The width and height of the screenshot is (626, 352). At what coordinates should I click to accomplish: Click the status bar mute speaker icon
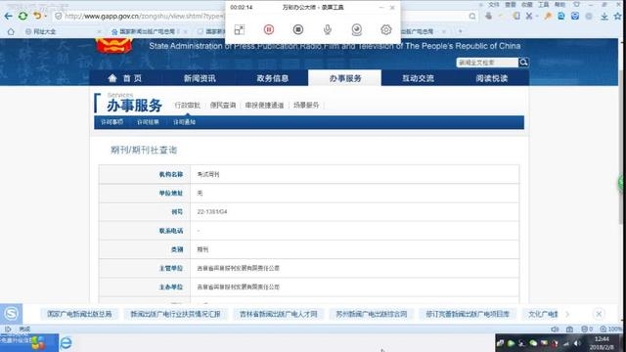point(555,329)
